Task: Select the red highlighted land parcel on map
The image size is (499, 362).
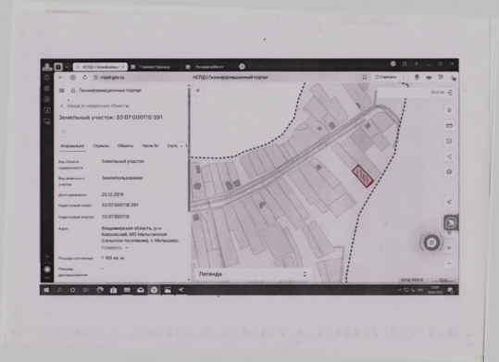Action: pyautogui.click(x=363, y=176)
